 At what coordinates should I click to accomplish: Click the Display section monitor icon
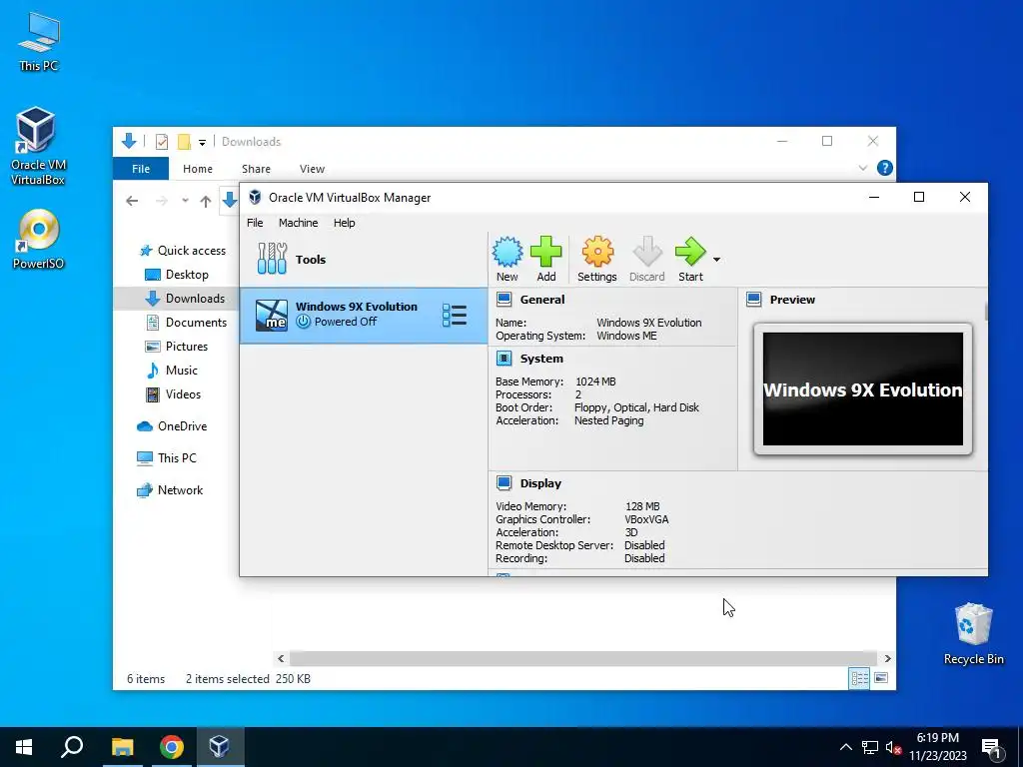[x=504, y=483]
